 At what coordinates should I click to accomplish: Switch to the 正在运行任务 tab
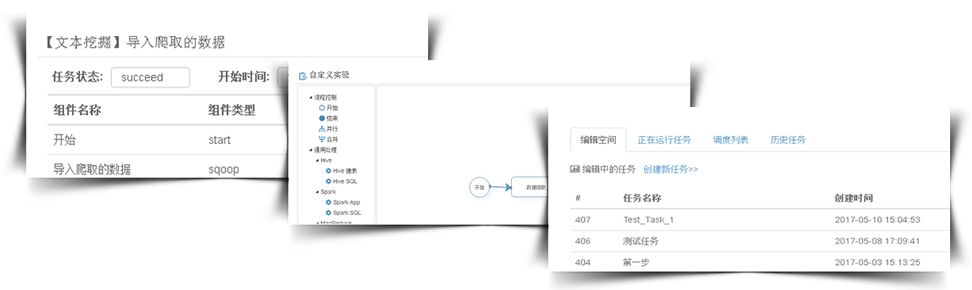click(664, 140)
